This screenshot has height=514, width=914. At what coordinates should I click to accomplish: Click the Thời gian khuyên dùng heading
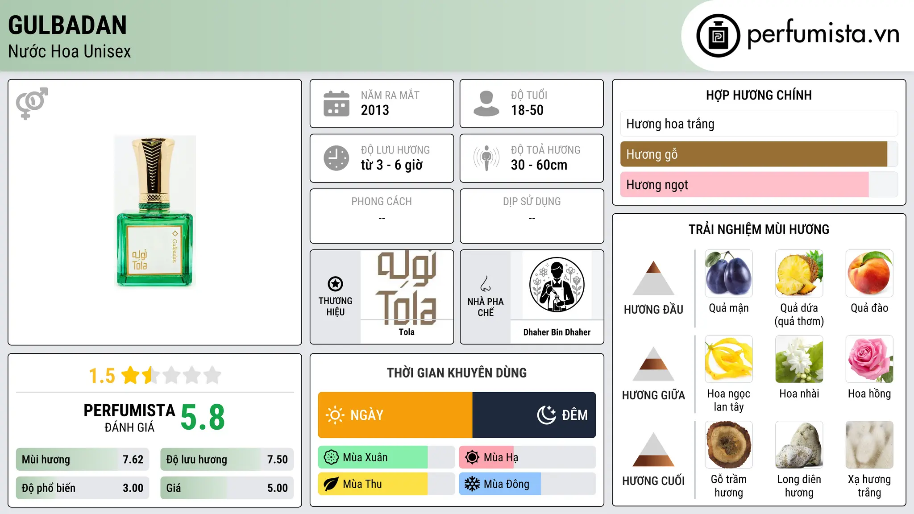point(457,373)
